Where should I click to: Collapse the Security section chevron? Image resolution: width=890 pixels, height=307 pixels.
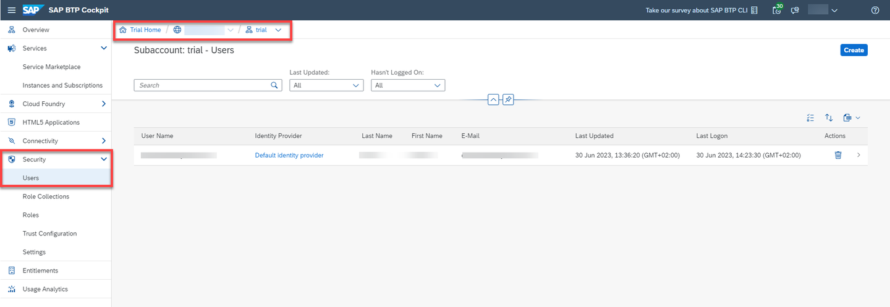(x=104, y=159)
